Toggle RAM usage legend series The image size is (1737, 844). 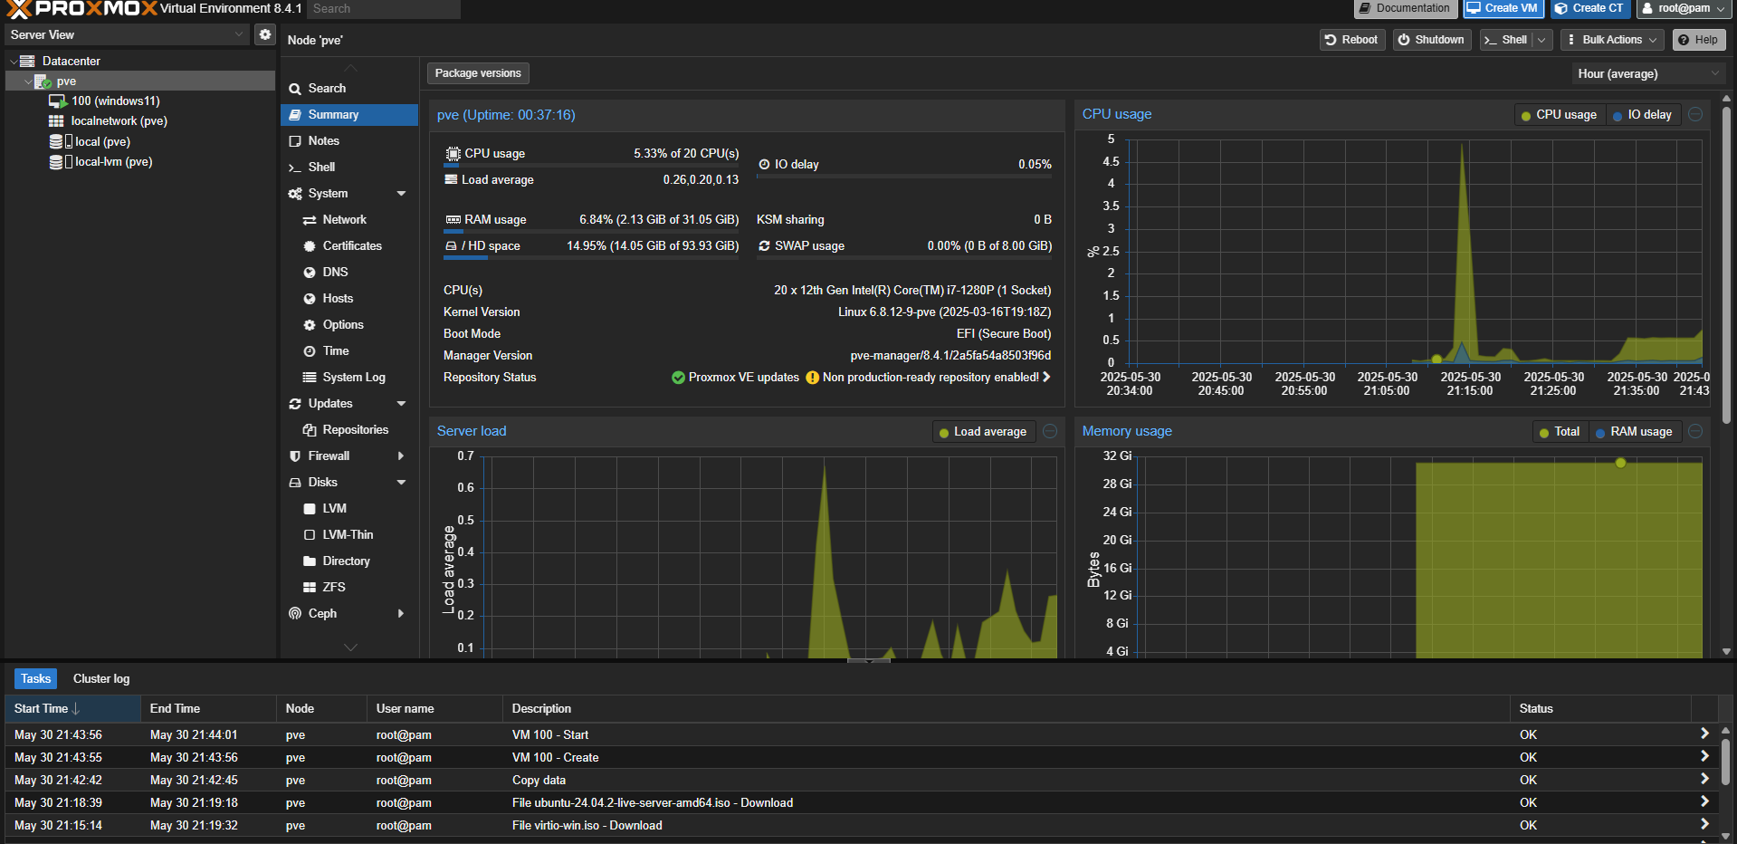[1634, 432]
